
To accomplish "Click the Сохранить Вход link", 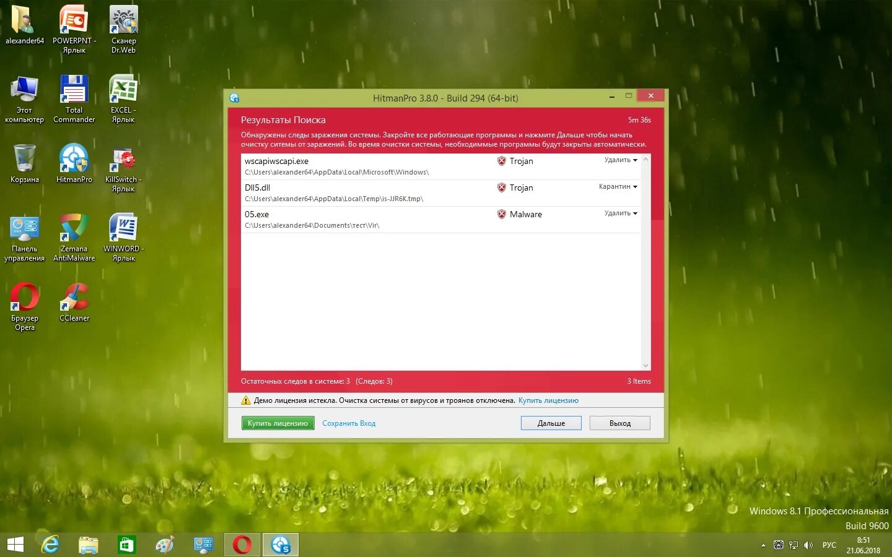I will (x=349, y=423).
